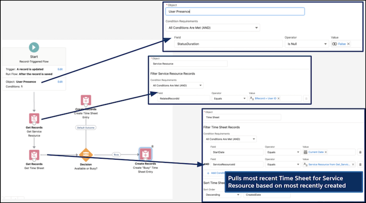Open the Is Null operator dropdown
366x203 pixels.
tap(307, 44)
